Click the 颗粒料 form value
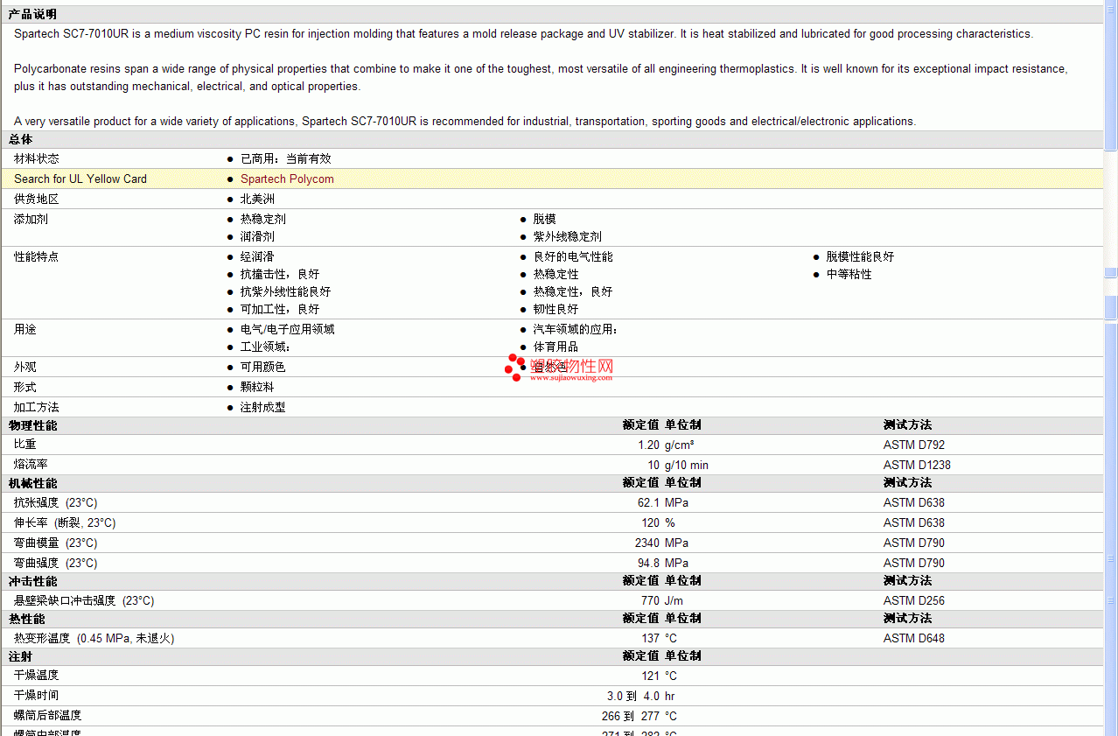 pyautogui.click(x=257, y=387)
